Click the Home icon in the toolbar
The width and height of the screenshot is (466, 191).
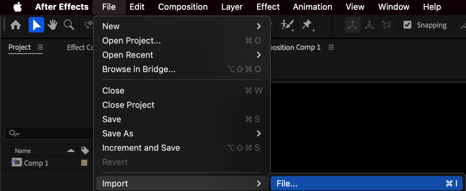pyautogui.click(x=16, y=25)
